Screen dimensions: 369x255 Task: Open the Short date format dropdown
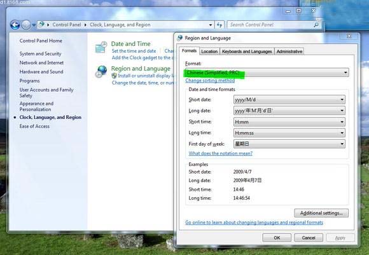pyautogui.click(x=289, y=100)
